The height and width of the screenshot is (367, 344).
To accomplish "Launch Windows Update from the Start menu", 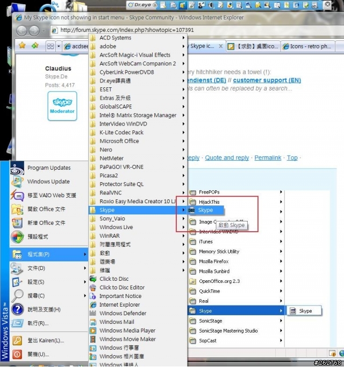I will pos(48,182).
